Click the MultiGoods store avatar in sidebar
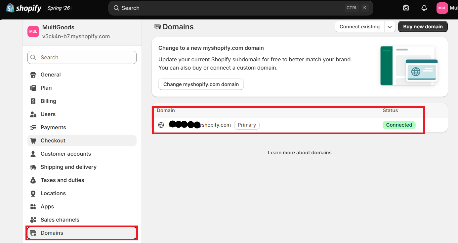The height and width of the screenshot is (243, 458). click(x=33, y=32)
